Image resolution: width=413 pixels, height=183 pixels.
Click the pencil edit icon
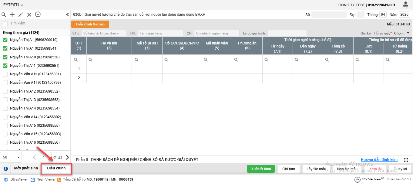pos(21,15)
